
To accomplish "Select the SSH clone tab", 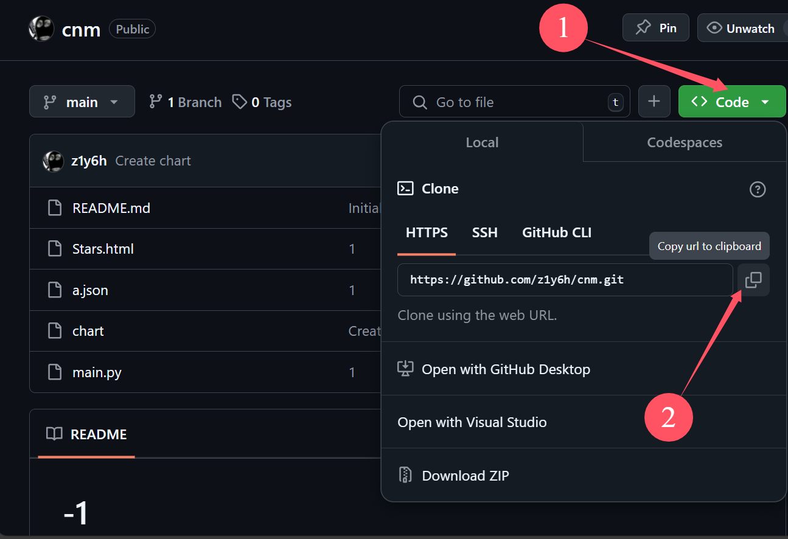I will coord(485,232).
